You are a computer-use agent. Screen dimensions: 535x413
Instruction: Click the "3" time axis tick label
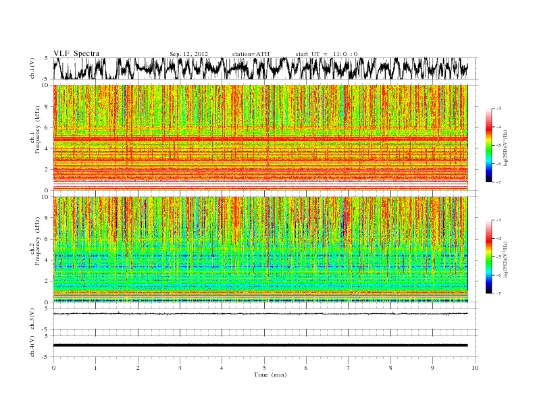point(180,368)
